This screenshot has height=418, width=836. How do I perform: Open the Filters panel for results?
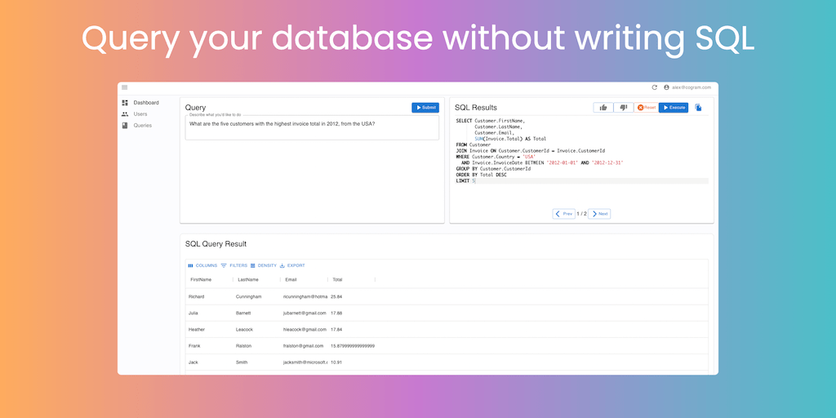234,265
